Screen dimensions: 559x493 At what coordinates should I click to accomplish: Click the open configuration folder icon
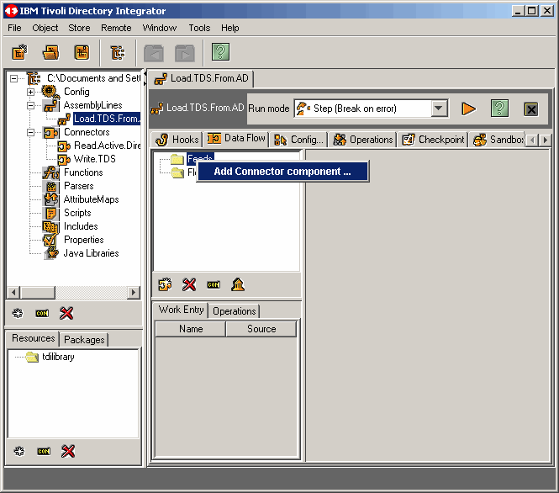tap(50, 53)
